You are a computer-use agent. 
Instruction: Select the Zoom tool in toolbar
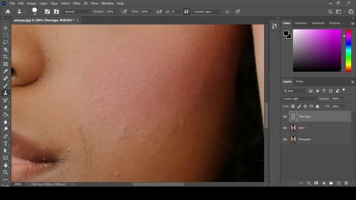6,172
